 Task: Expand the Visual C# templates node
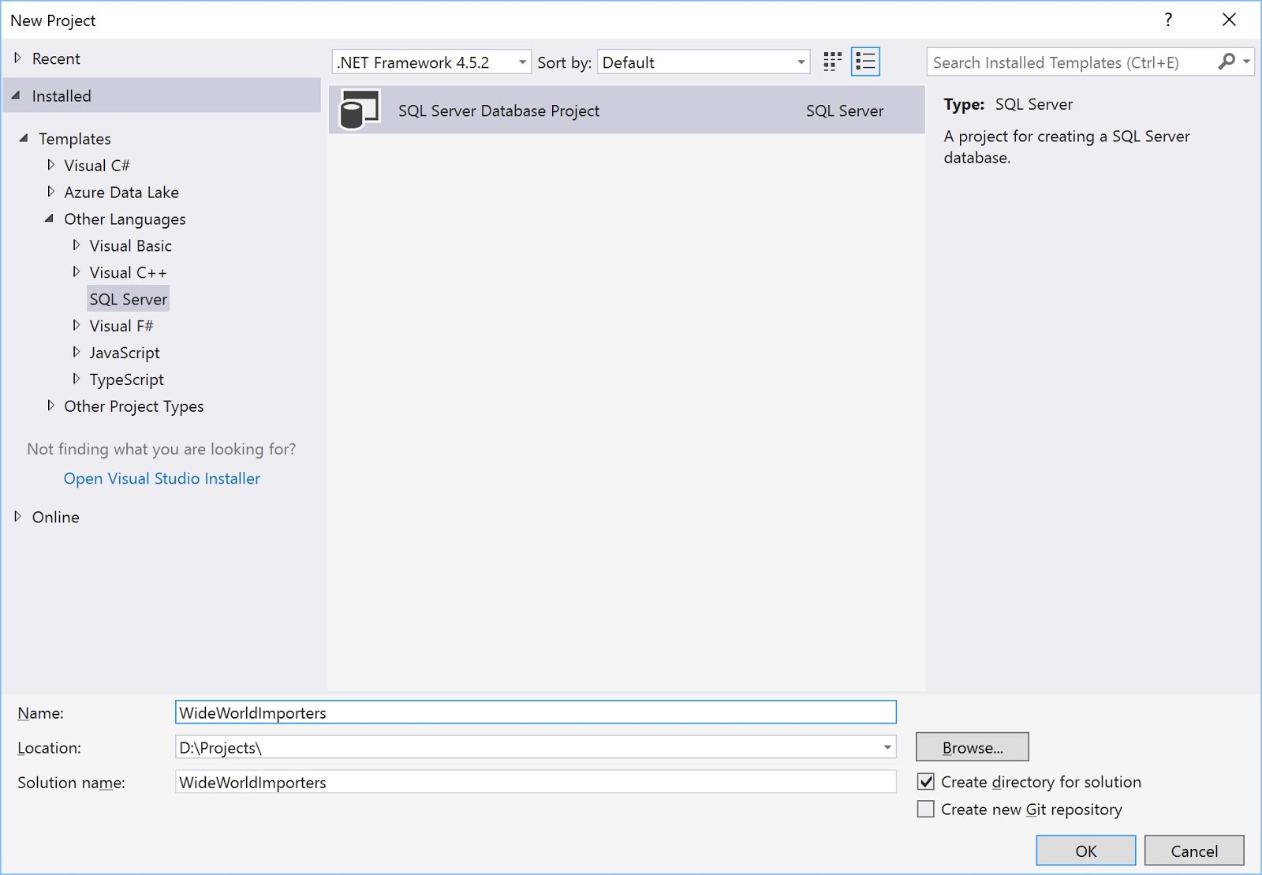(51, 165)
